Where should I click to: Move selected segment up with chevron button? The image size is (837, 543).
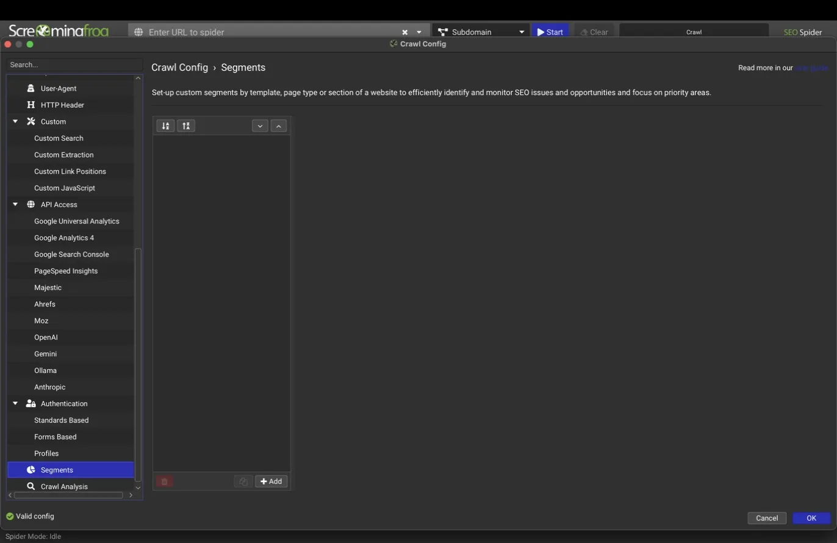pyautogui.click(x=279, y=126)
